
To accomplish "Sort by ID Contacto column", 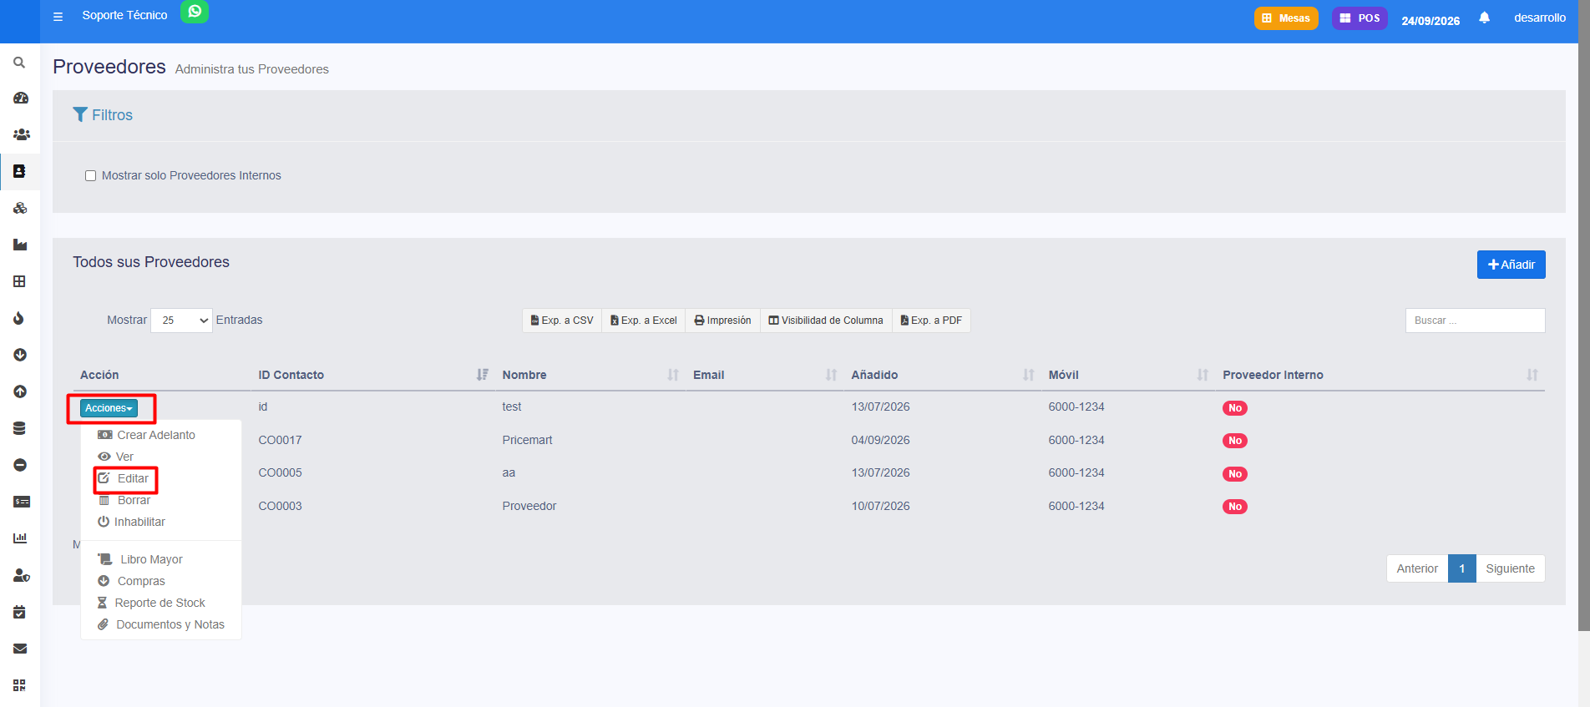I will tap(372, 375).
